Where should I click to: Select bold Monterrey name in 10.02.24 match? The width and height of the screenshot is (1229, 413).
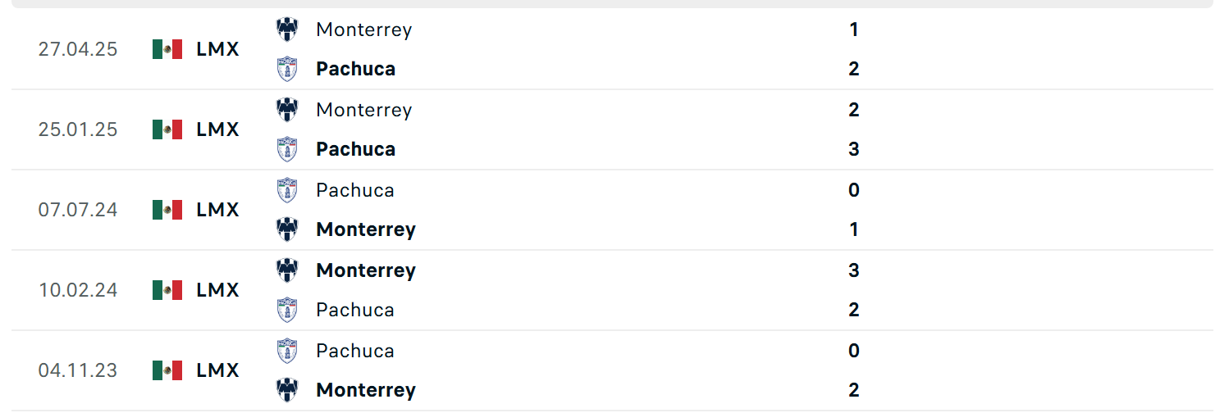pos(366,270)
